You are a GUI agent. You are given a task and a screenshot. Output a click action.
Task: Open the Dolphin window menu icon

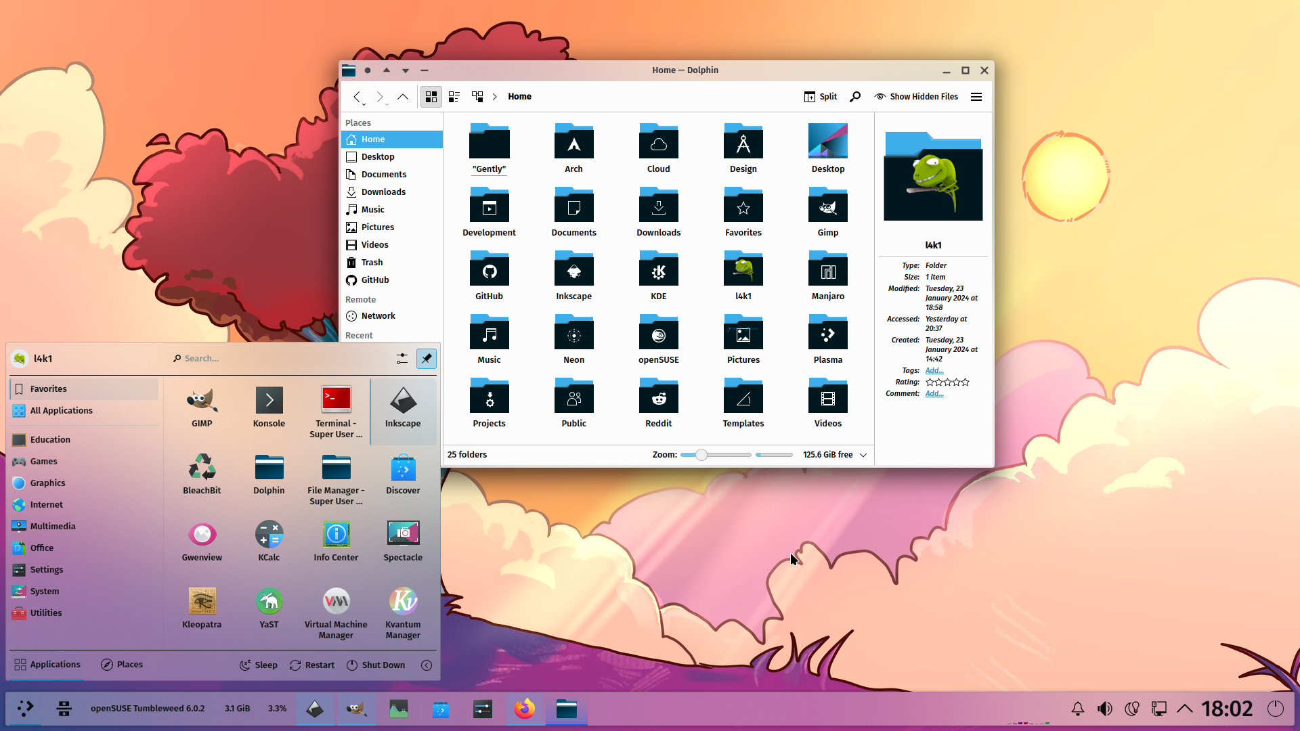pos(349,70)
